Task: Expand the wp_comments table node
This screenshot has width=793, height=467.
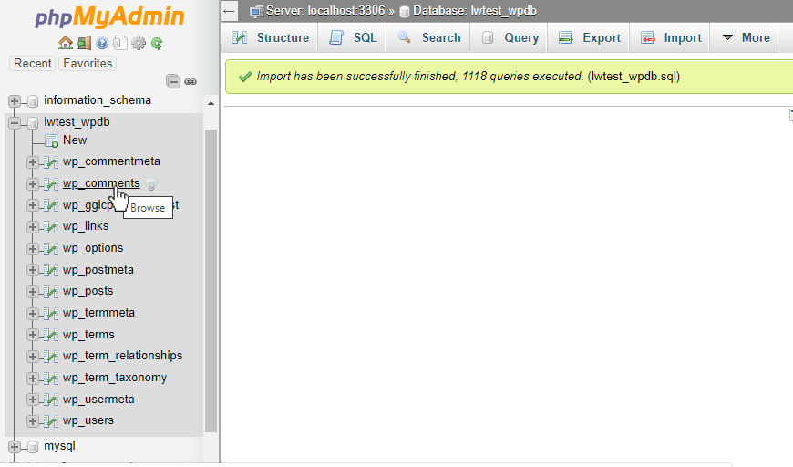Action: (33, 184)
